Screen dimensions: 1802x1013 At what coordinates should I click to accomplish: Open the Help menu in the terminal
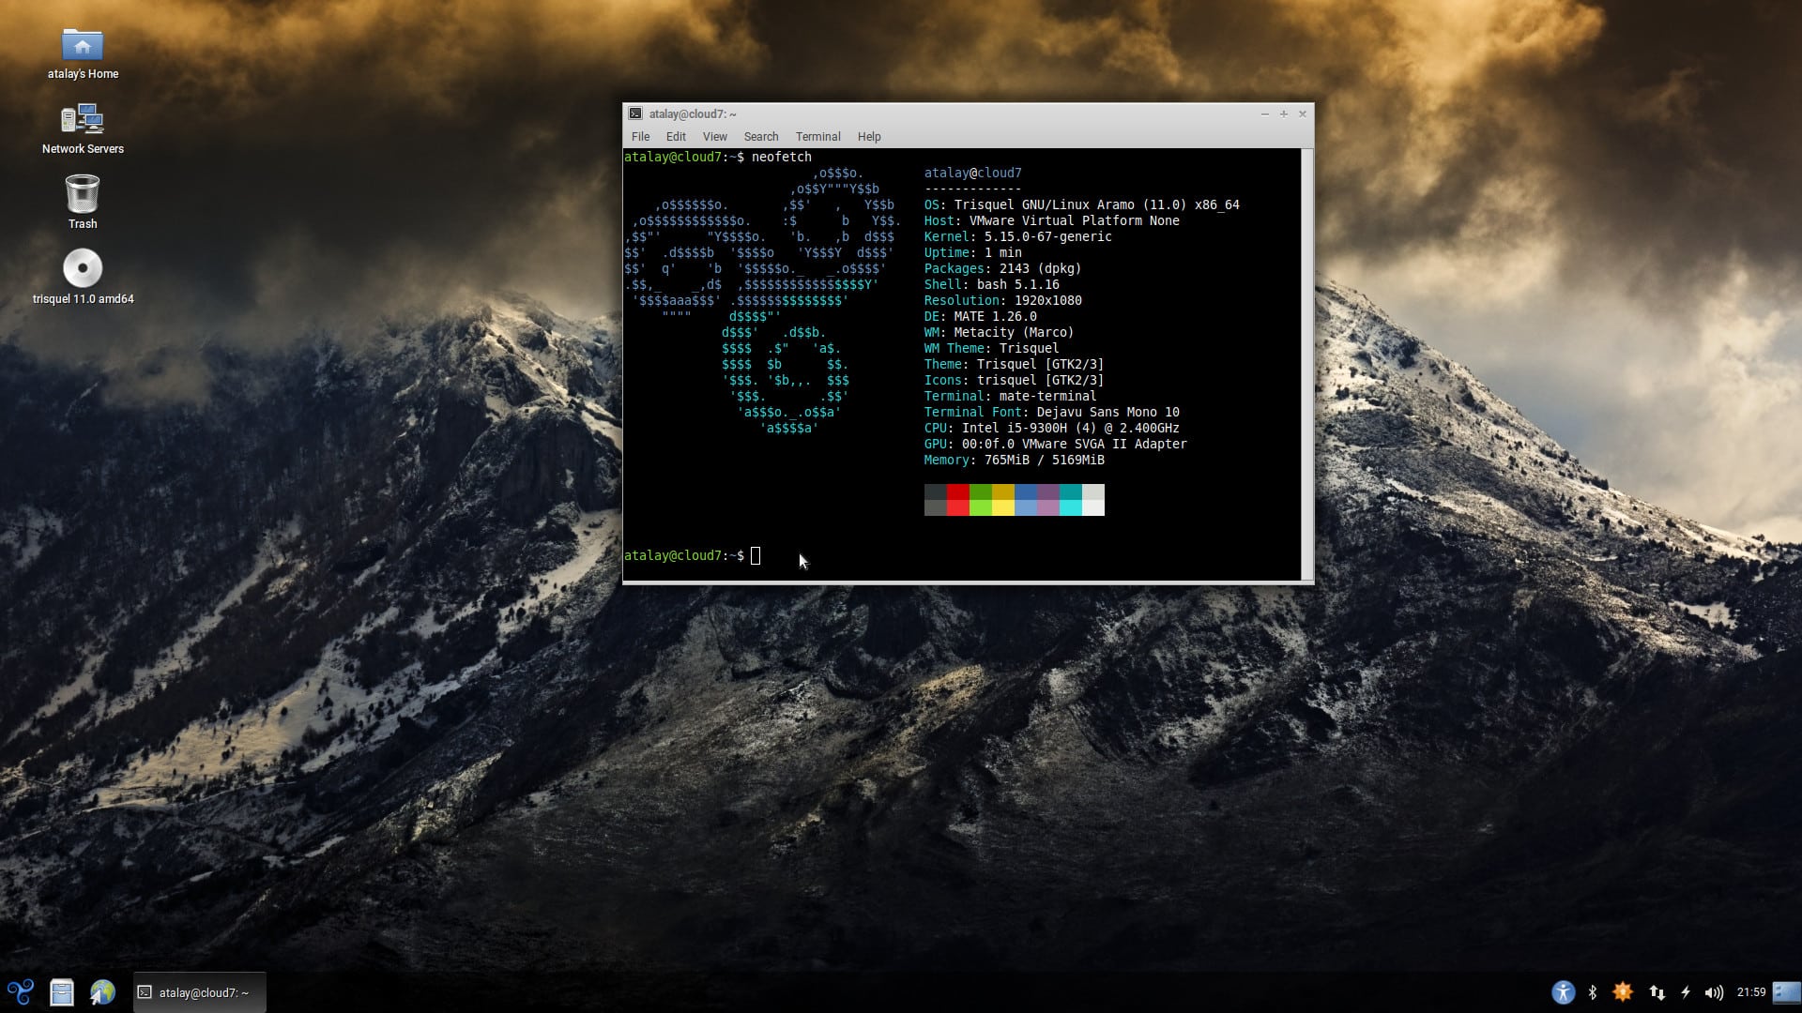click(869, 137)
